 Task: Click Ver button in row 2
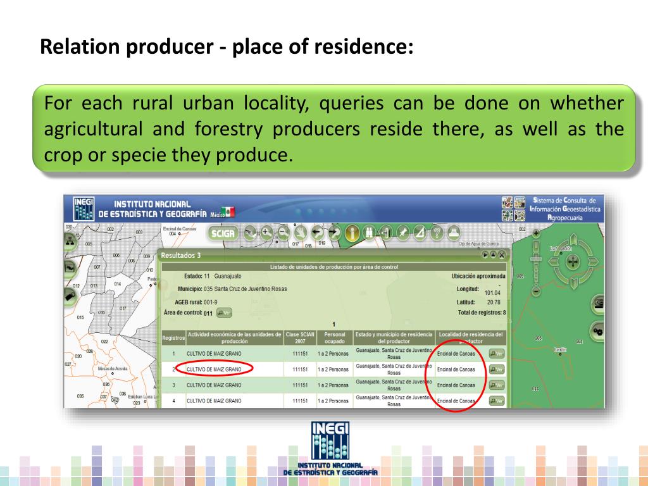496,370
